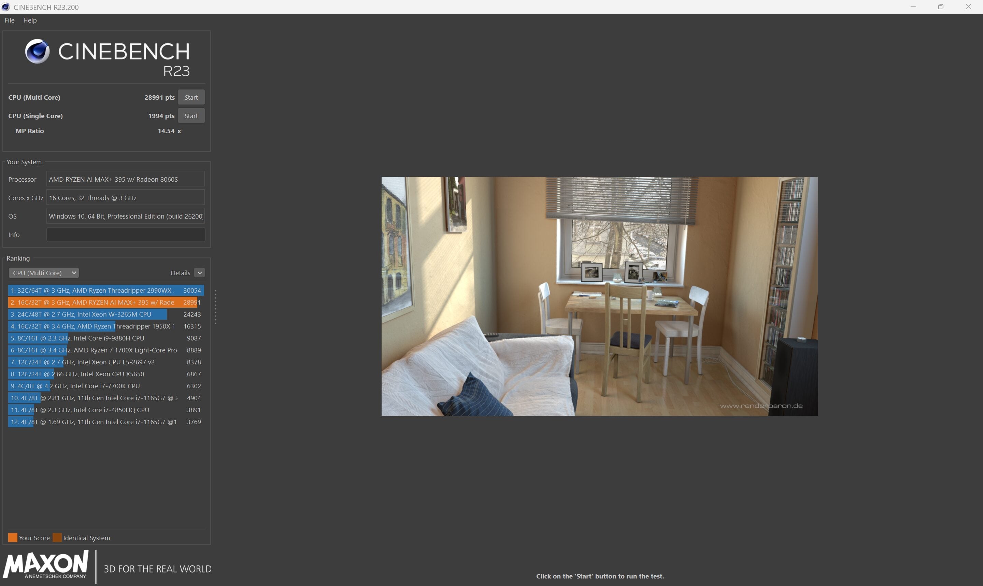
Task: Click the dotted panel resize handle
Action: coord(215,307)
